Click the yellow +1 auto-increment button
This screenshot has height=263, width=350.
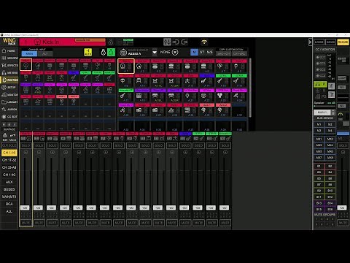(87, 52)
